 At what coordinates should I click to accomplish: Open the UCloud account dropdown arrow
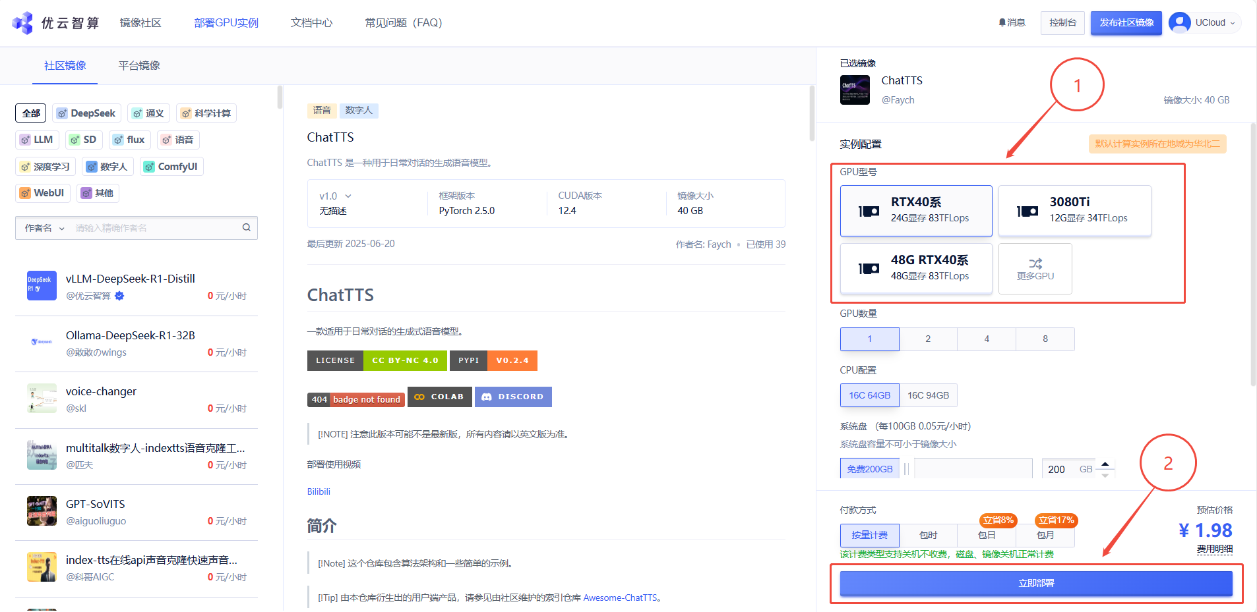[1233, 23]
